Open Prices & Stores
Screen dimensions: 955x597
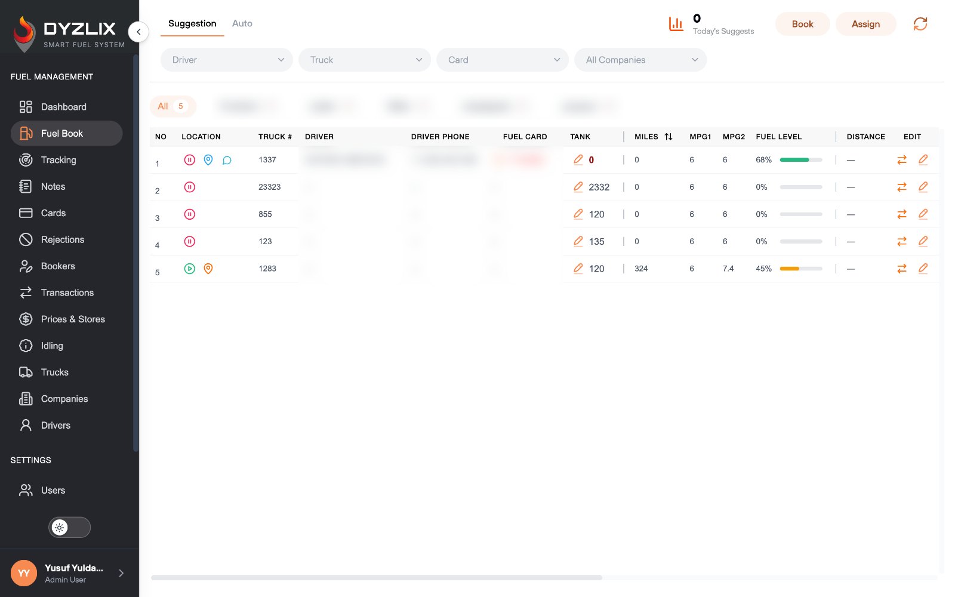click(x=66, y=319)
